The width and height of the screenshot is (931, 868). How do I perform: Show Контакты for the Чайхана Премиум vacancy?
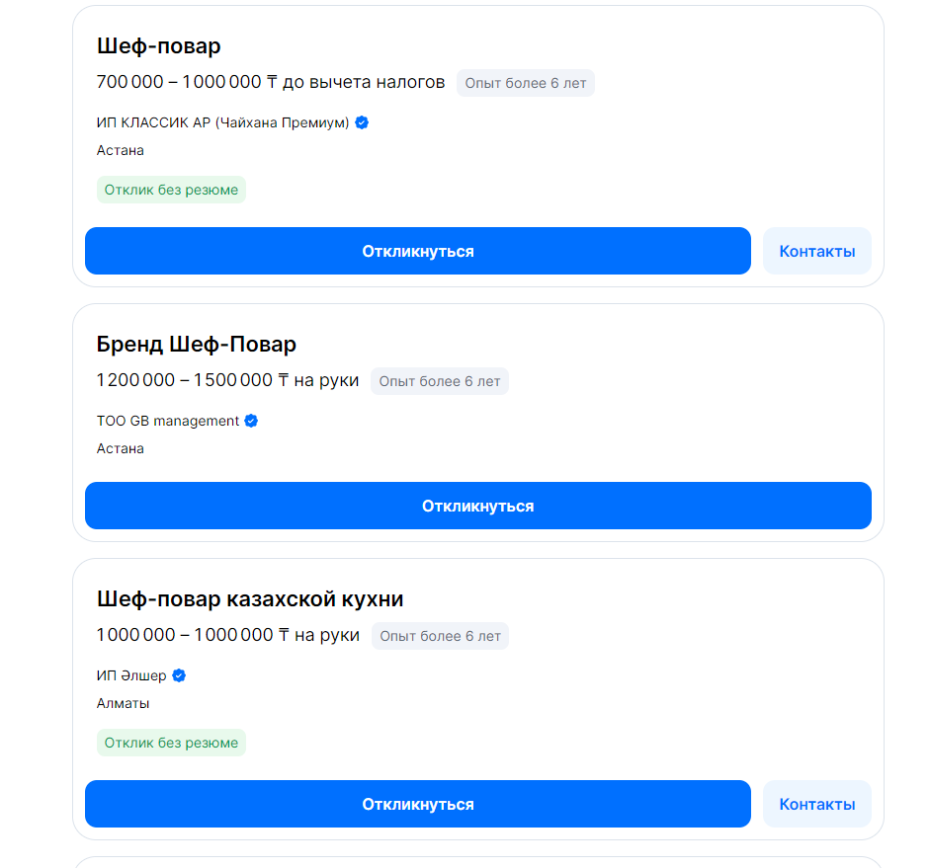816,251
